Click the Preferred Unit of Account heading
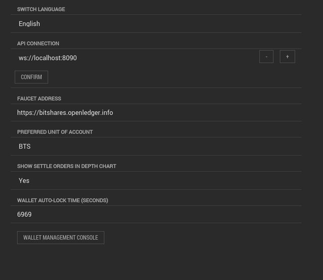Viewport: 323px width, 280px height. click(55, 132)
